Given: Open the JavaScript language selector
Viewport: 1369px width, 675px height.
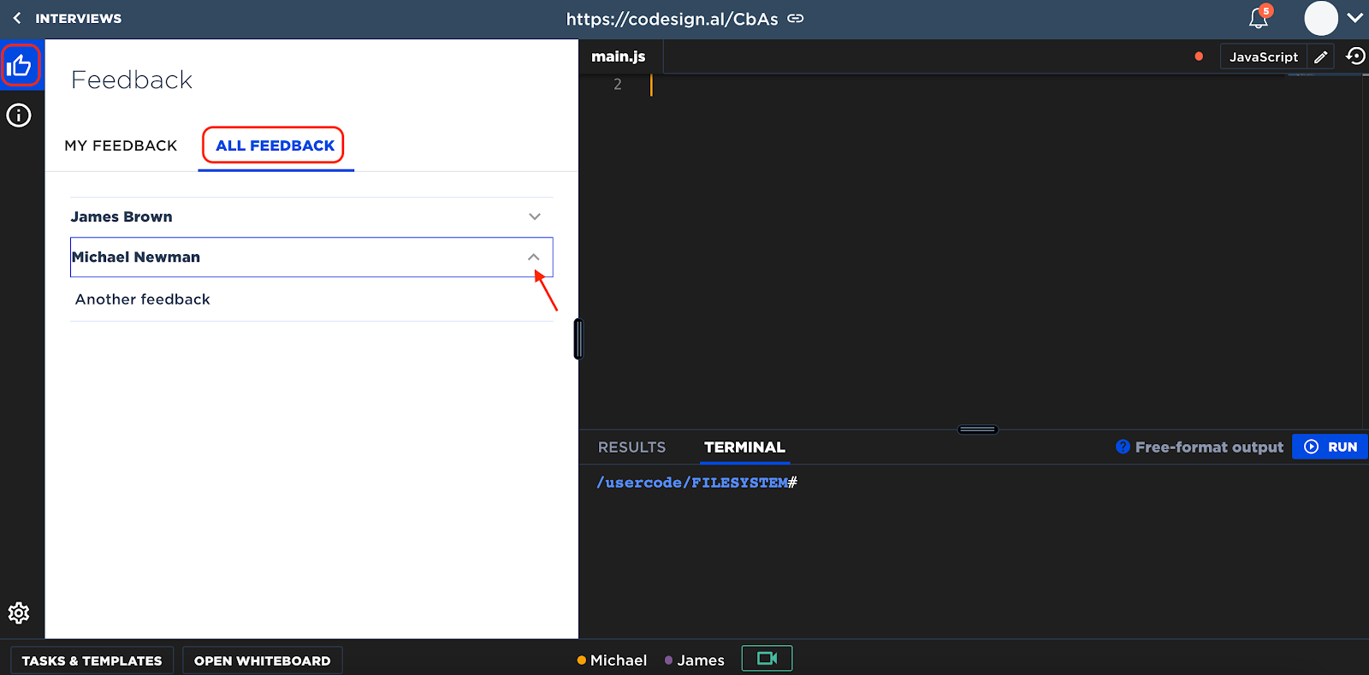Looking at the screenshot, I should pos(1263,56).
